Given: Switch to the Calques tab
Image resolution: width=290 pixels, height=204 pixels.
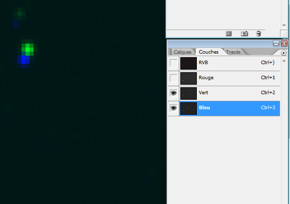Looking at the screenshot, I should pyautogui.click(x=182, y=52).
